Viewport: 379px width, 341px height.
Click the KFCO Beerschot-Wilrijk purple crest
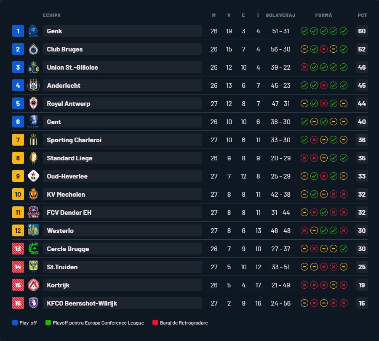tap(33, 303)
